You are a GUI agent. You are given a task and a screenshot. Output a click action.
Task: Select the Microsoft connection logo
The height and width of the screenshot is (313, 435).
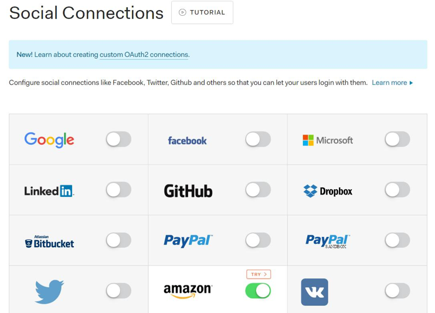328,140
